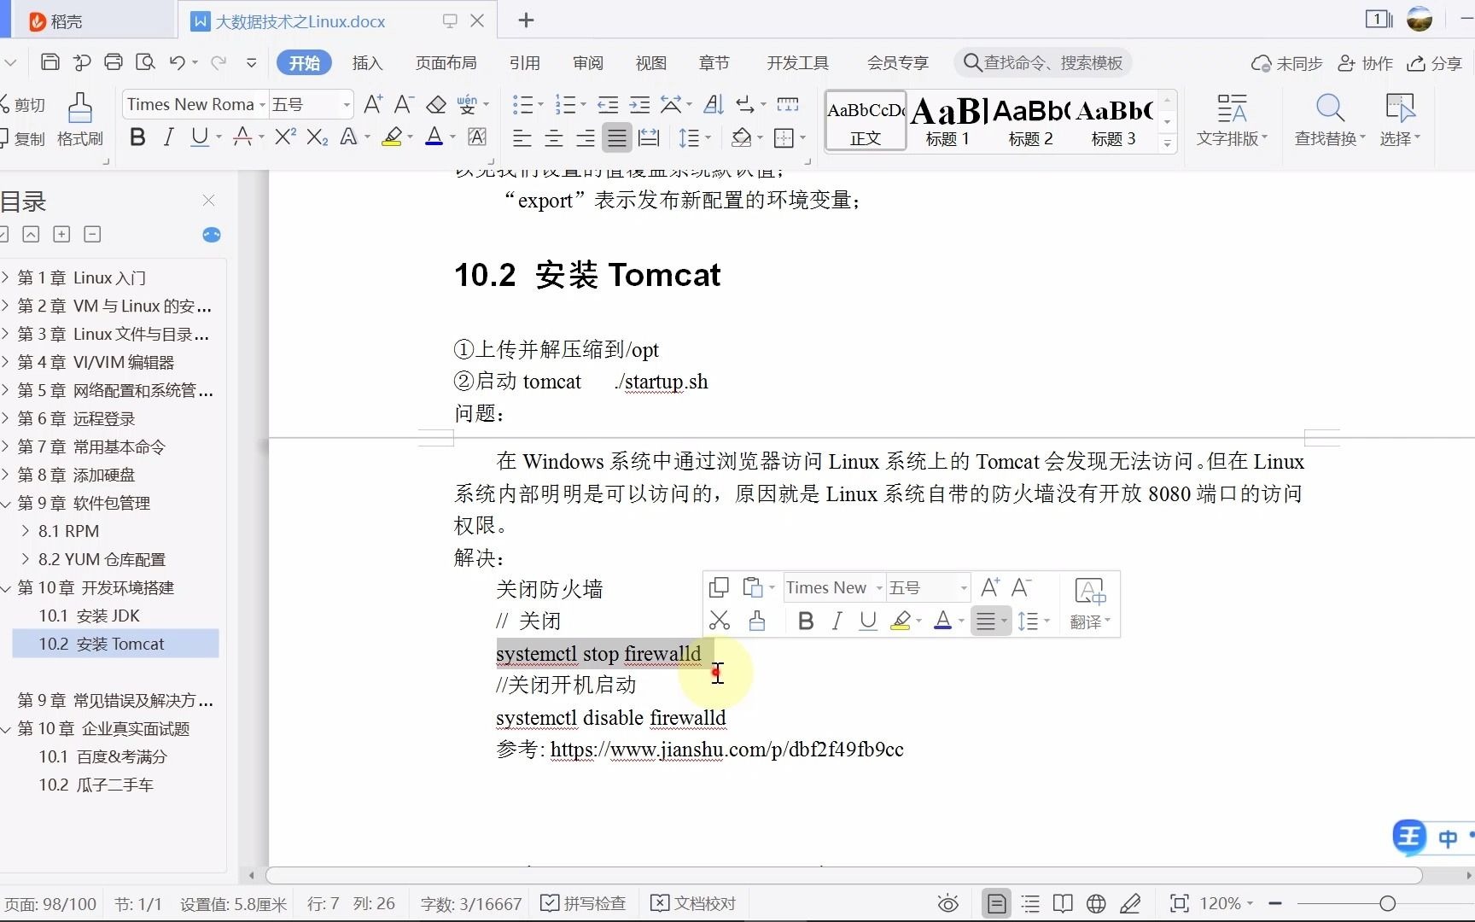Toggle bold in the floating mini toolbar
Viewport: 1475px width, 922px height.
click(805, 621)
